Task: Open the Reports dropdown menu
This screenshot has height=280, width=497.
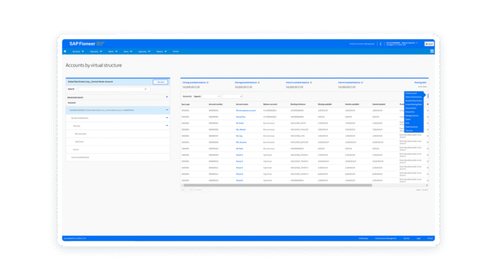Action: (x=161, y=51)
